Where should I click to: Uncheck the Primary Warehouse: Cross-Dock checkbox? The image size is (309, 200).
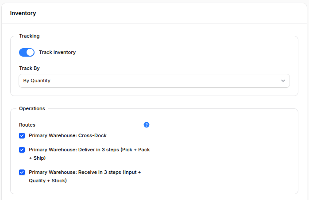22,135
